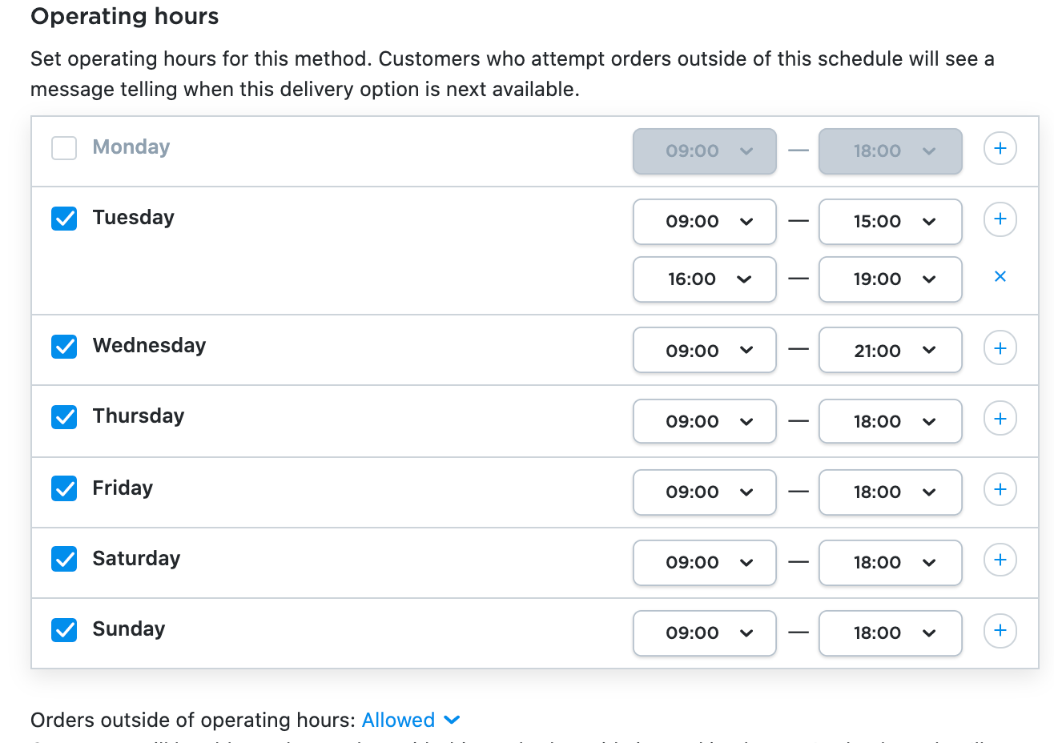Image resolution: width=1054 pixels, height=743 pixels.
Task: Add a new time slot for Wednesday
Action: [1000, 347]
